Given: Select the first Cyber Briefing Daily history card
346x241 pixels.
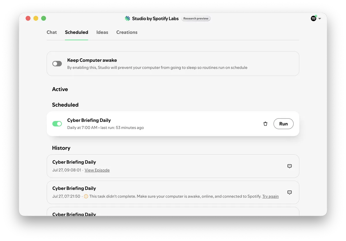Looking at the screenshot, I should tap(173, 166).
